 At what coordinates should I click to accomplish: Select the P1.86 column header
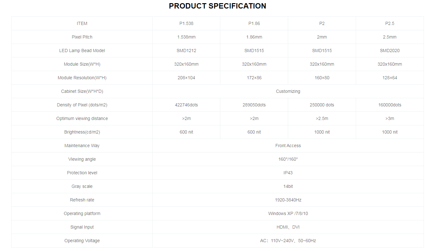pos(254,23)
